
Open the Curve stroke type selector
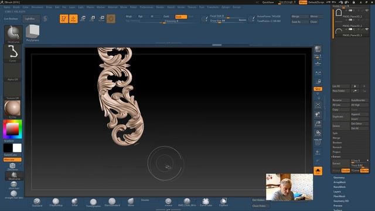(12, 53)
